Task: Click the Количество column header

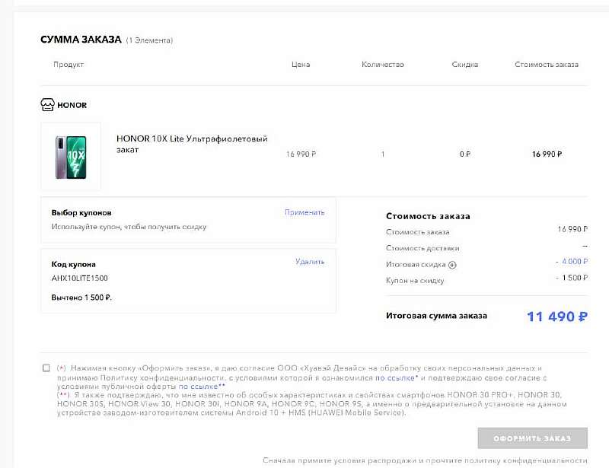Action: (382, 65)
